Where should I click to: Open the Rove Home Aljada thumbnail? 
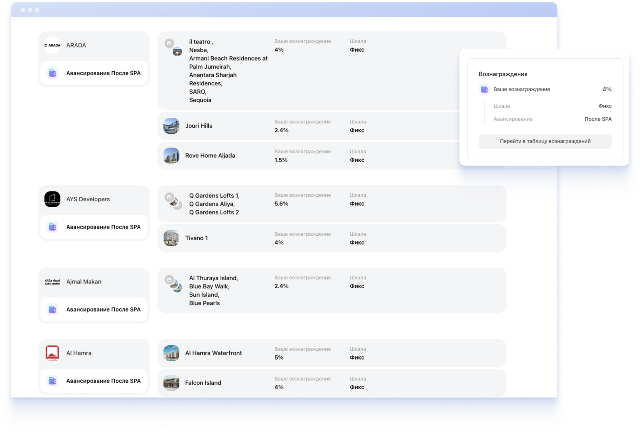tap(171, 156)
